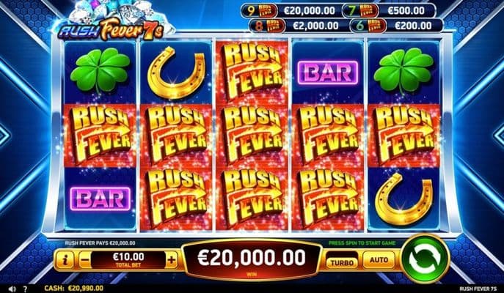504x293 pixels.
Task: Click the four-leaf clover on first reel
Action: click(x=100, y=70)
